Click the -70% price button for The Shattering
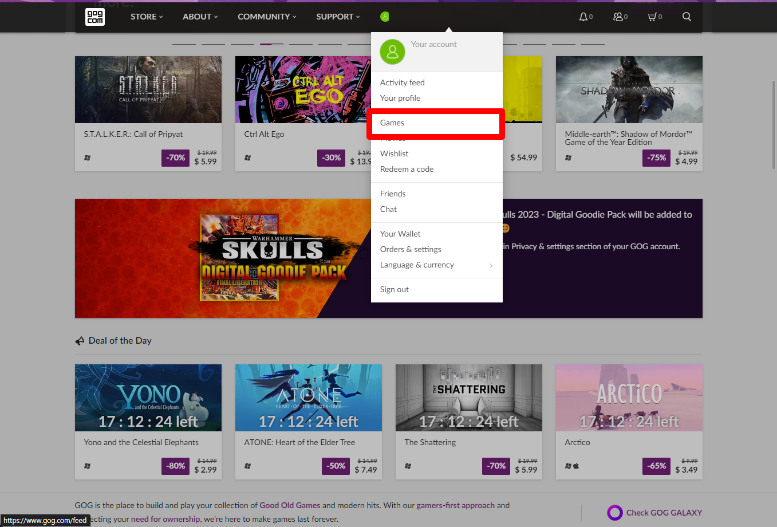Screen dimensions: 777x527 tap(496, 466)
